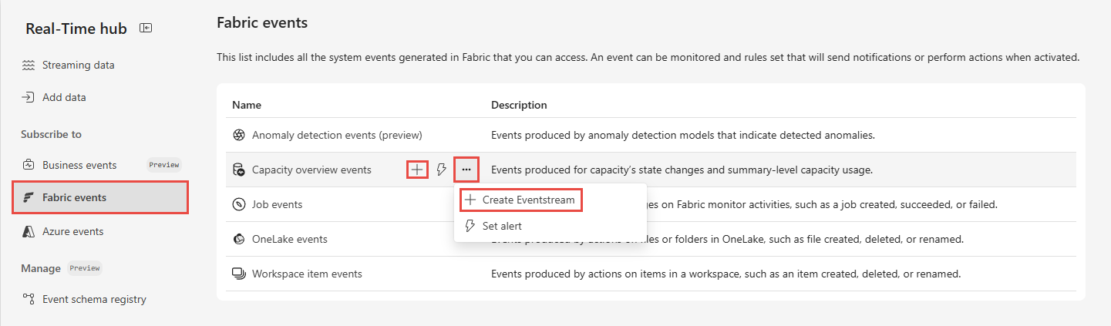Click the Name column header
Image resolution: width=1111 pixels, height=326 pixels.
click(247, 105)
